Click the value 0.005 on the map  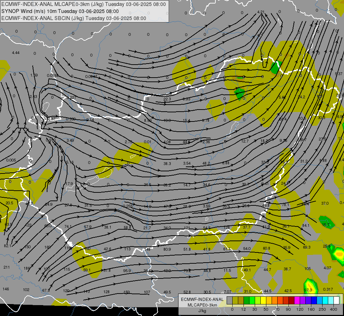[x=11, y=160]
